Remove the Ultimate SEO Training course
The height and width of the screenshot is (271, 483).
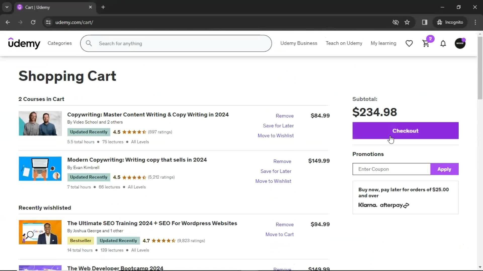click(285, 225)
